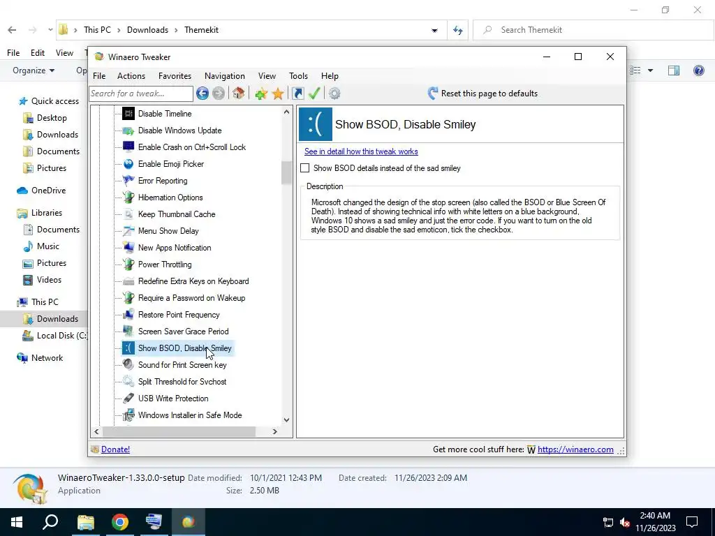The height and width of the screenshot is (536, 715).
Task: Click the tree scrollbar up arrow
Action: point(286,112)
